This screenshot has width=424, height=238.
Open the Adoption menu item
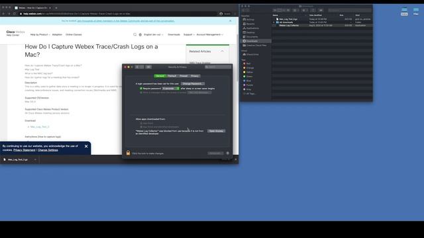point(57,34)
